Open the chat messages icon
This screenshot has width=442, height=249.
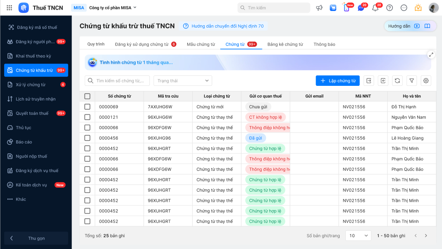[361, 8]
